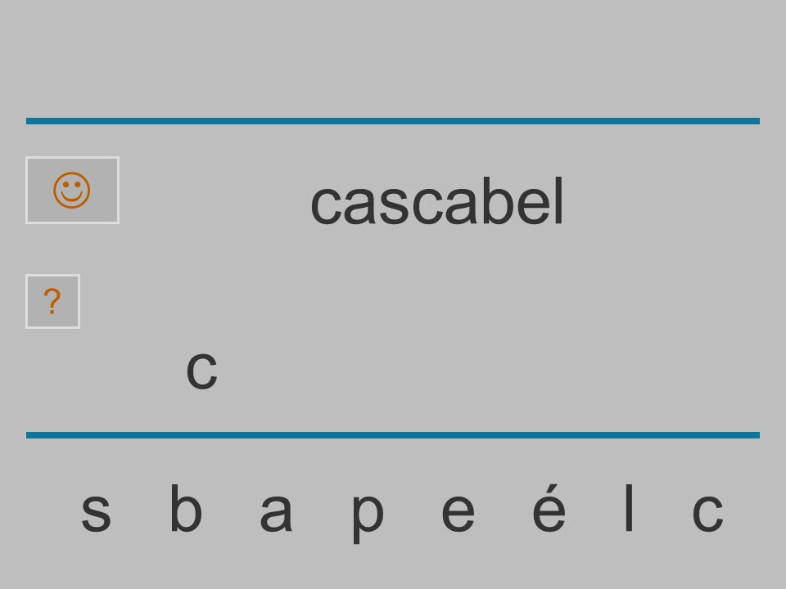Select letter l from the bottom row
The height and width of the screenshot is (589, 786).
click(x=629, y=507)
